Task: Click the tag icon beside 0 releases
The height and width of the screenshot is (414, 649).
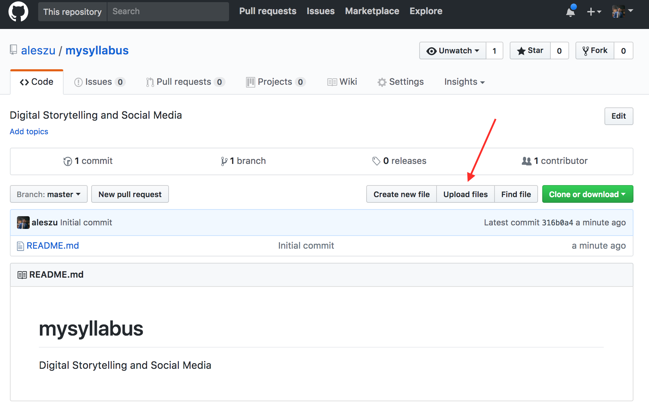Action: 376,161
